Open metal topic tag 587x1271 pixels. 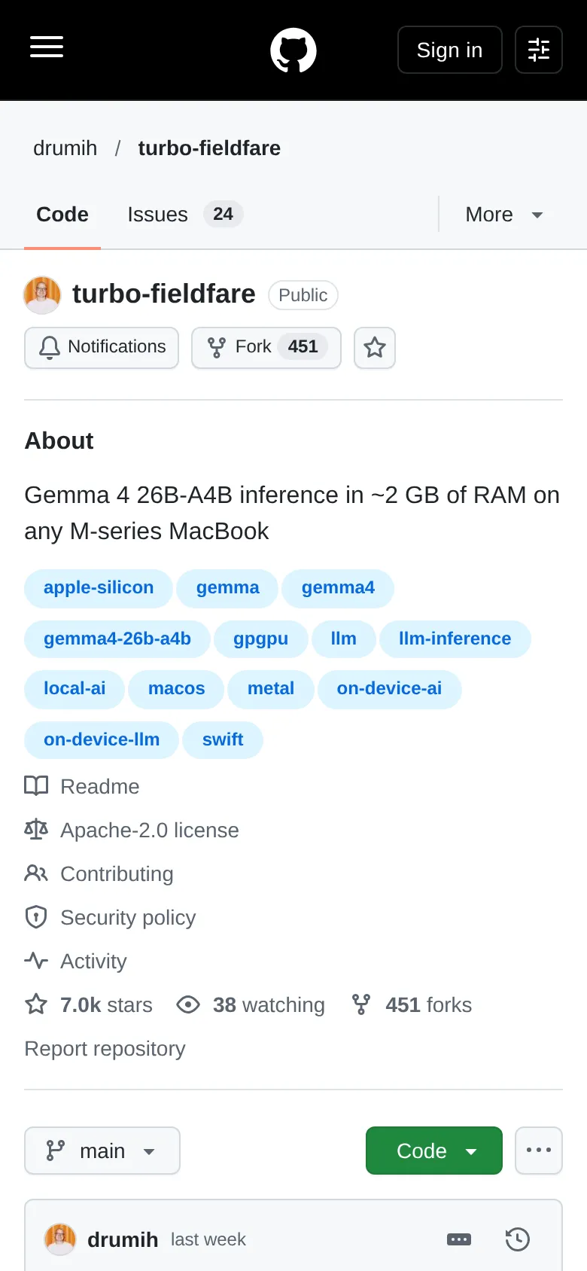click(x=271, y=689)
